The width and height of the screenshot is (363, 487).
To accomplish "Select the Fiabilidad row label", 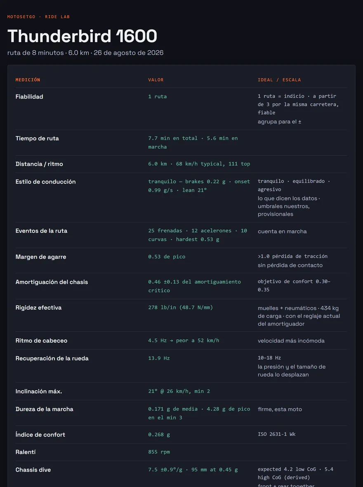I will (x=29, y=97).
